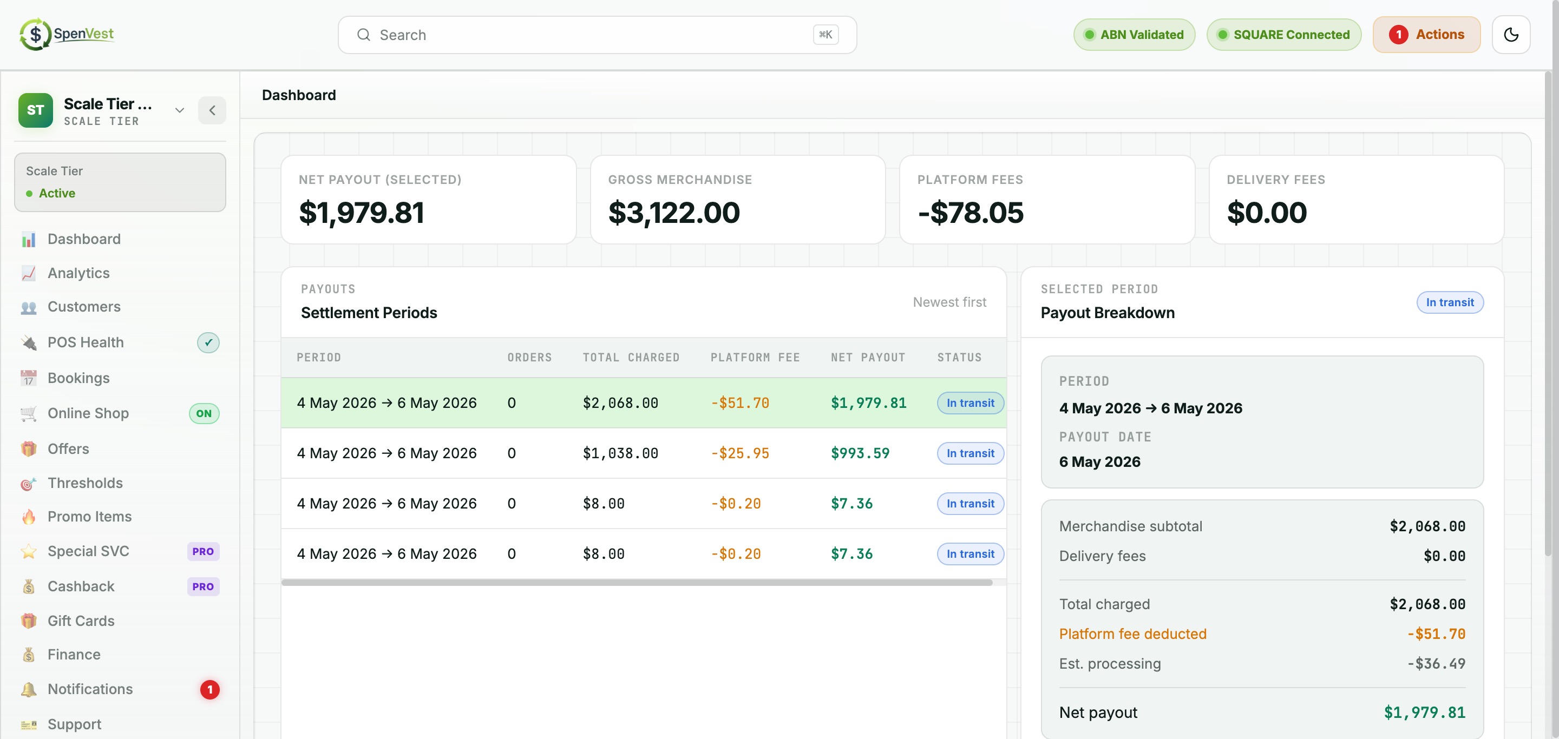1559x739 pixels.
Task: Click the ABN Validated status pill
Action: pyautogui.click(x=1134, y=35)
